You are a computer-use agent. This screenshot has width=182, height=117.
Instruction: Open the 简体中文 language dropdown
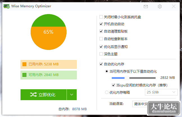[140, 104]
